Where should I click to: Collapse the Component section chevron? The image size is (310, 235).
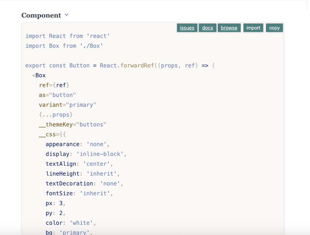click(x=66, y=15)
